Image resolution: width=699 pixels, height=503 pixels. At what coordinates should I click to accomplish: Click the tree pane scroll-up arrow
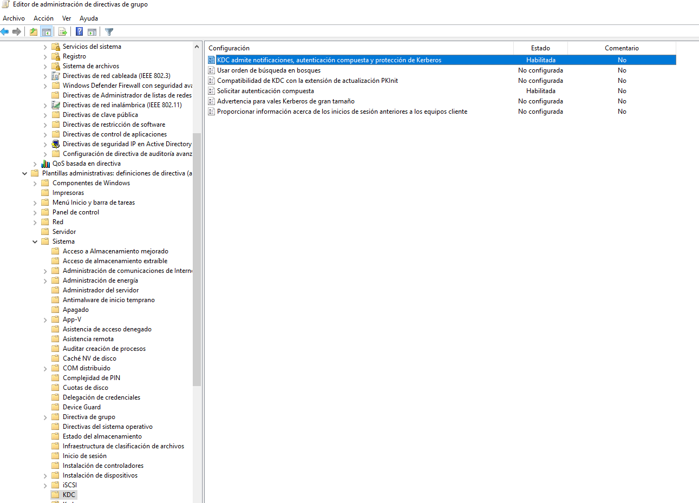pos(197,47)
